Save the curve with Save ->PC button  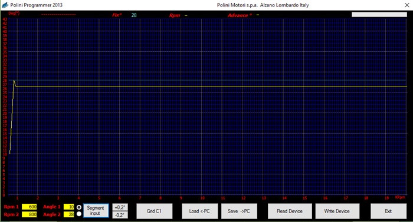coord(239,211)
